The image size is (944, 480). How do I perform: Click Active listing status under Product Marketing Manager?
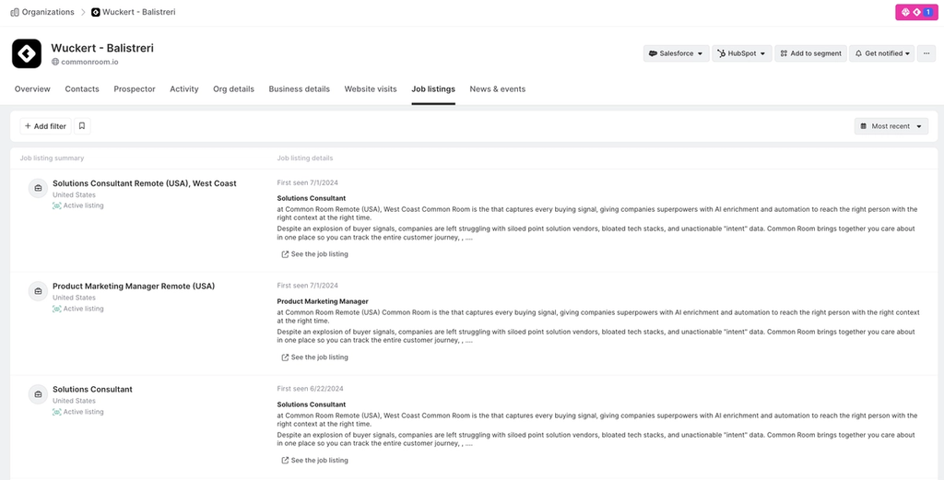coord(78,309)
